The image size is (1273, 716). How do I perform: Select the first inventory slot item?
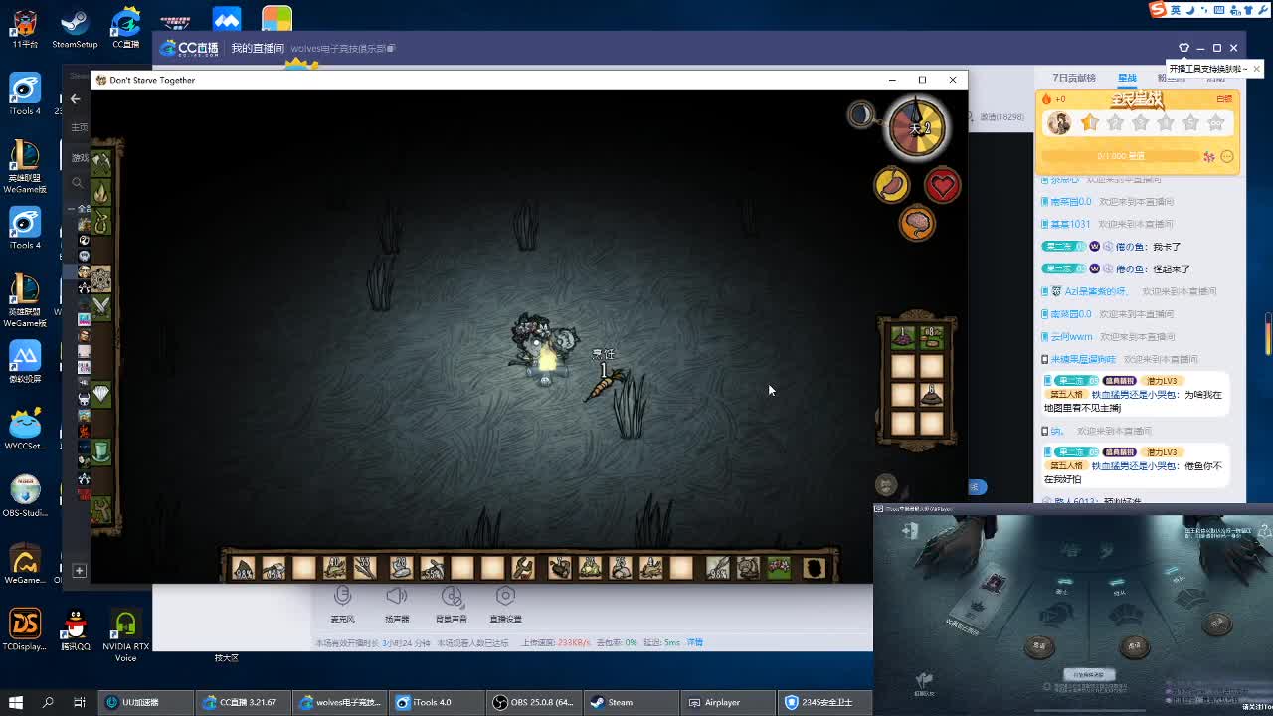tap(244, 568)
